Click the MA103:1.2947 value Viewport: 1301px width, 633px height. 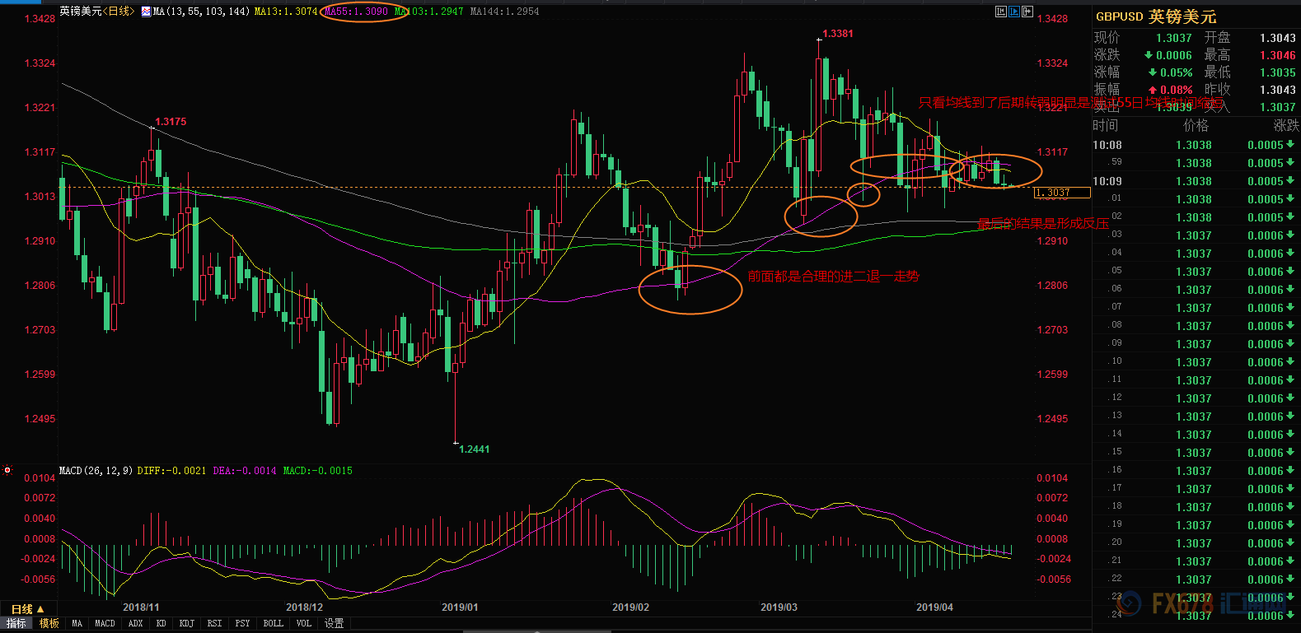point(428,12)
